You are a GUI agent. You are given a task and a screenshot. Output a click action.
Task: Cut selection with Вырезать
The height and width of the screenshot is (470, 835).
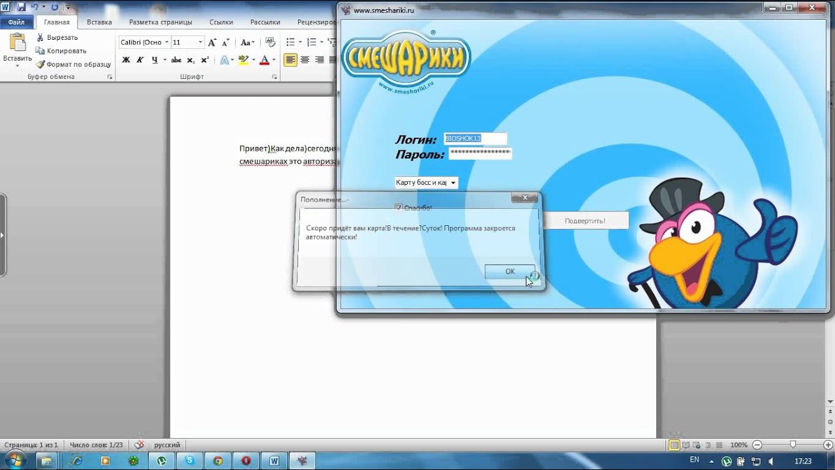click(x=57, y=37)
